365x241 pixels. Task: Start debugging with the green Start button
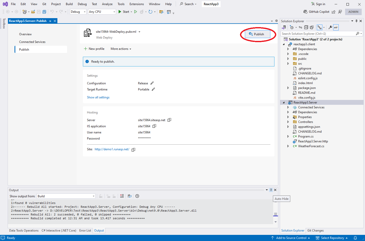(x=124, y=12)
